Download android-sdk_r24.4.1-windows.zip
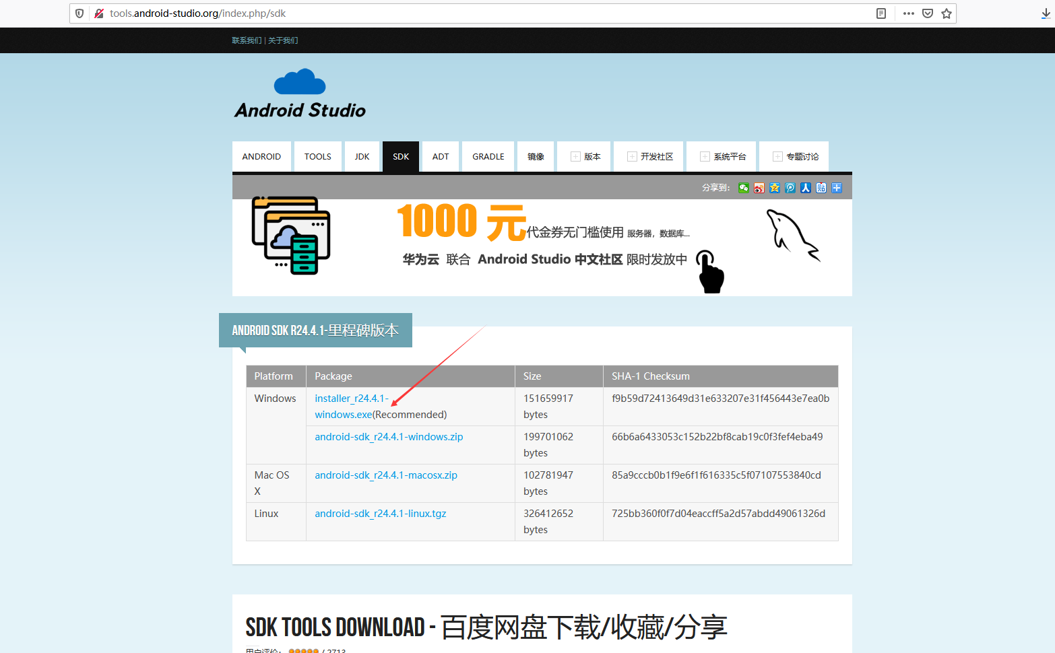 point(389,437)
